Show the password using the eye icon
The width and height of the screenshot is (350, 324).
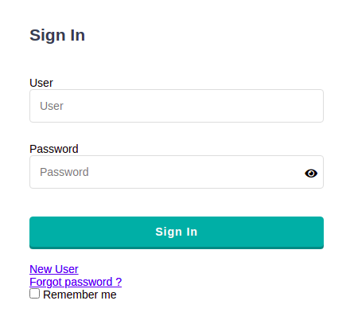311,174
